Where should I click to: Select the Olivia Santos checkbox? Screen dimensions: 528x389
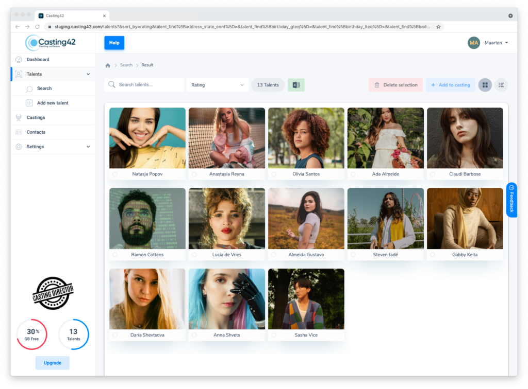point(274,174)
